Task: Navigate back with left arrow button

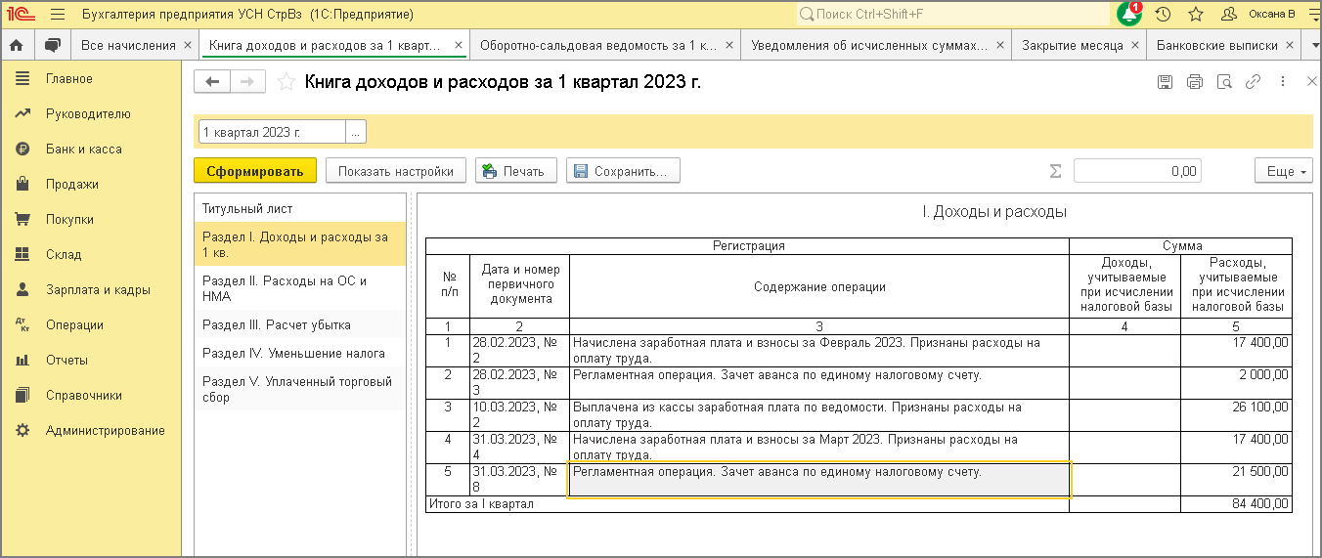Action: coord(212,82)
